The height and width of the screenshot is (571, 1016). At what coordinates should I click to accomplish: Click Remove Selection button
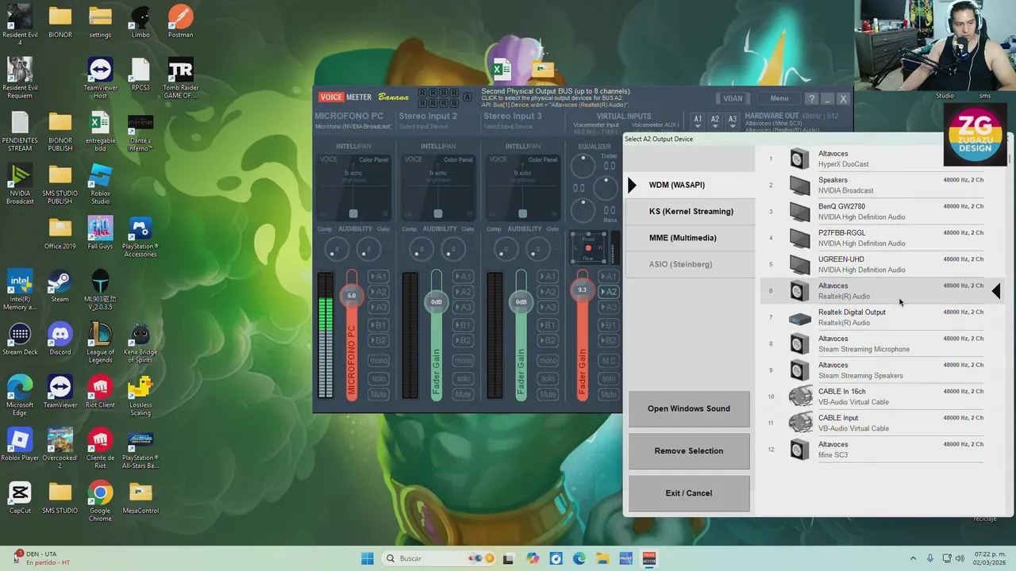[x=689, y=450]
